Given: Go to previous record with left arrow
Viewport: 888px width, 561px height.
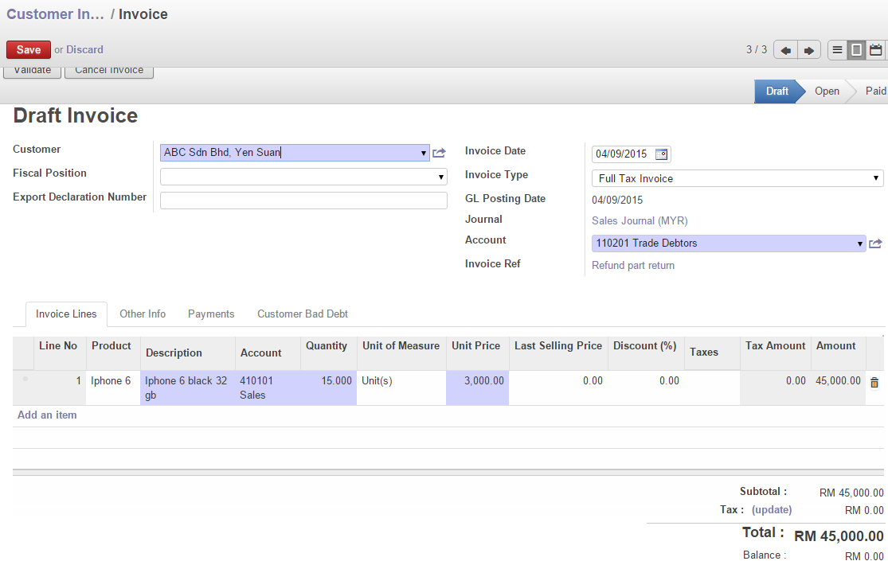Looking at the screenshot, I should 784,49.
